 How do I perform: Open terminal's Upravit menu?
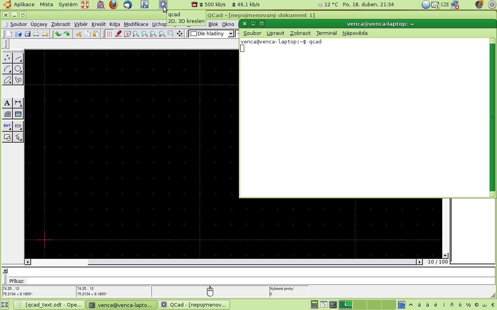[x=276, y=33]
